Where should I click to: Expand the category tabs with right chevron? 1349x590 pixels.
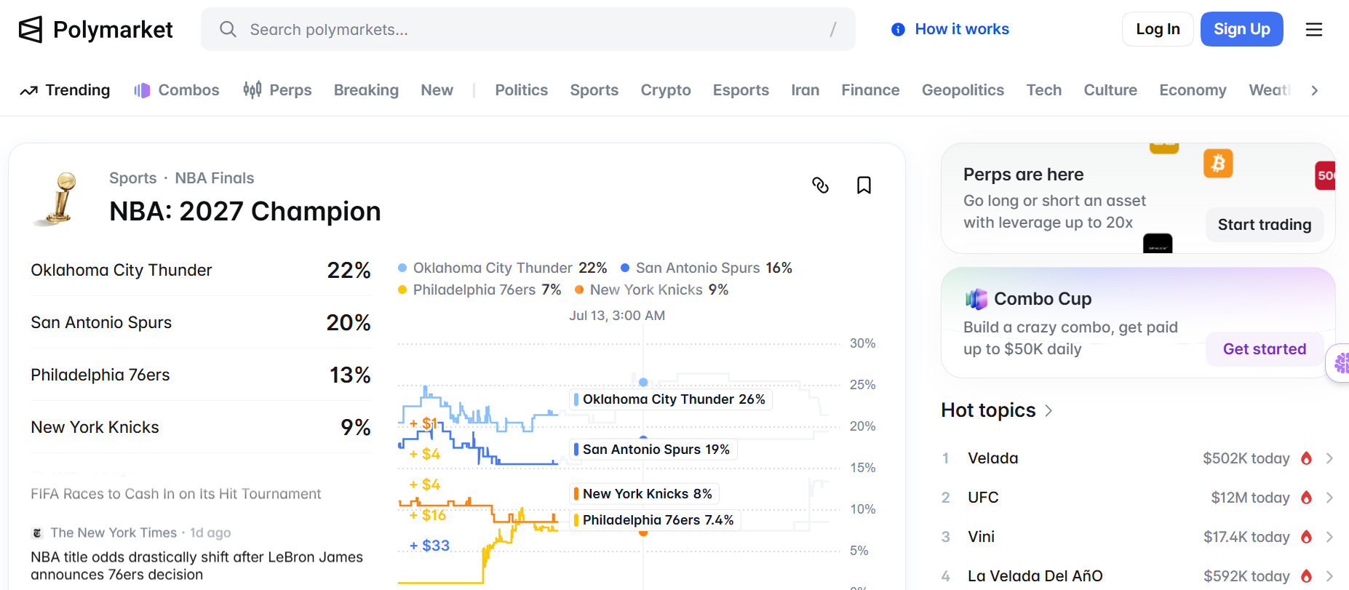[1315, 90]
